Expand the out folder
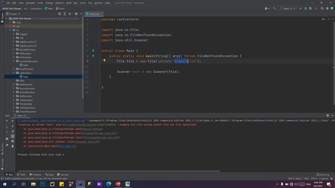Viewport: 335px width, 188px height. (10, 26)
